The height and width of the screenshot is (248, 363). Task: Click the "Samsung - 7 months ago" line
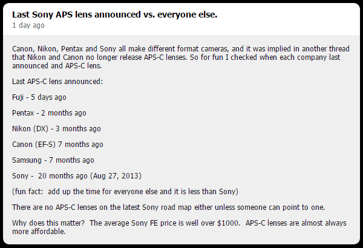(53, 160)
